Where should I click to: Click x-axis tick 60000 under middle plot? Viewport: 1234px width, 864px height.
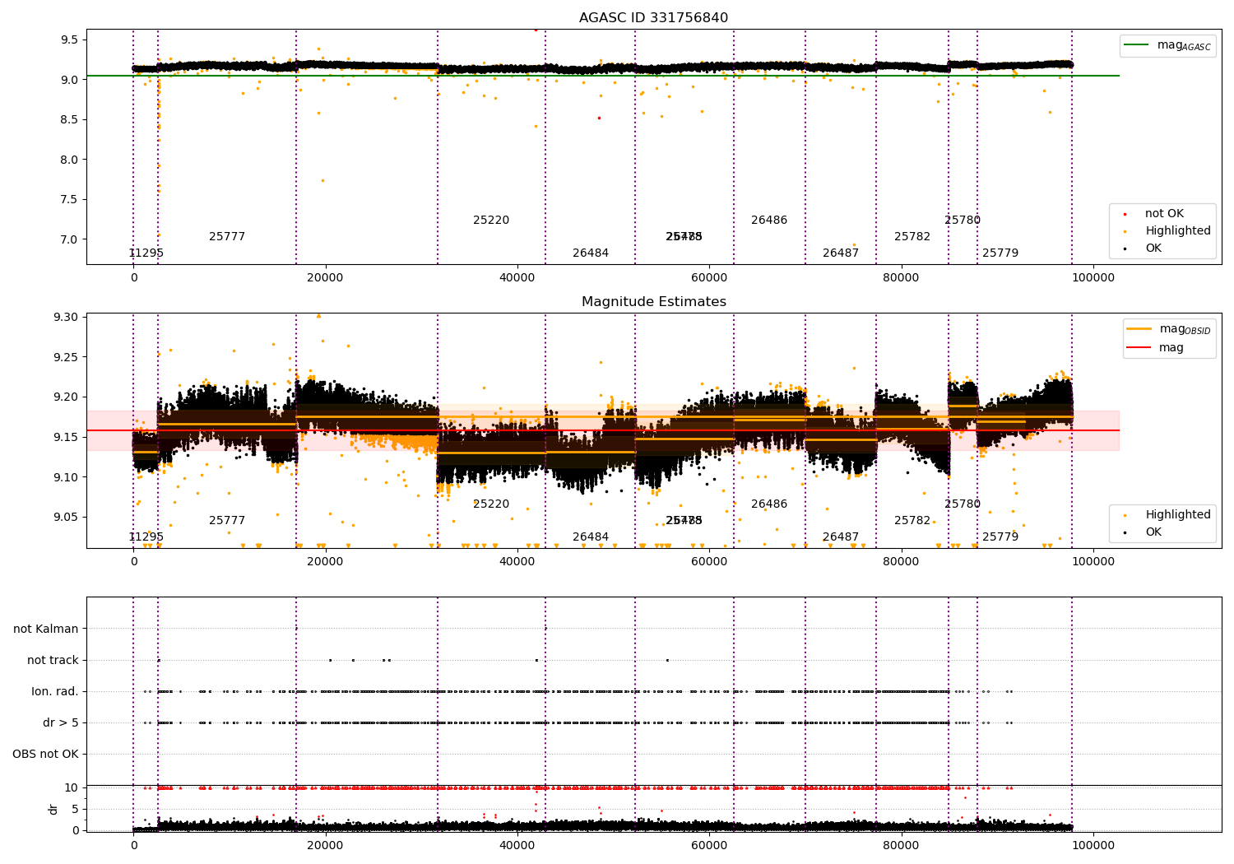[709, 562]
